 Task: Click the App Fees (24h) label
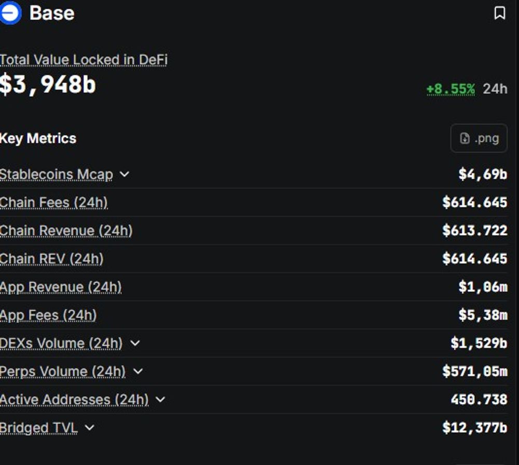coord(48,315)
